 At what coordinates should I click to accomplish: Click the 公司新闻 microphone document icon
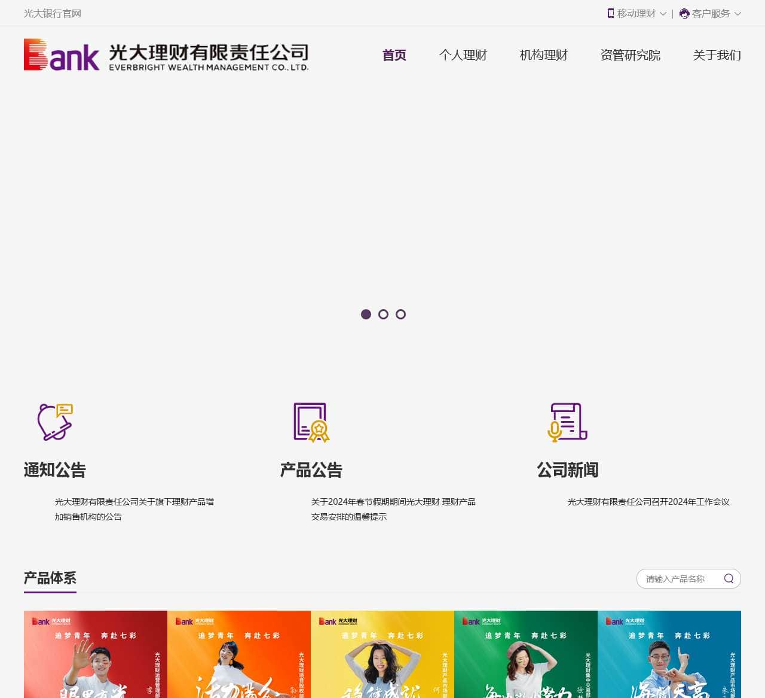[568, 422]
